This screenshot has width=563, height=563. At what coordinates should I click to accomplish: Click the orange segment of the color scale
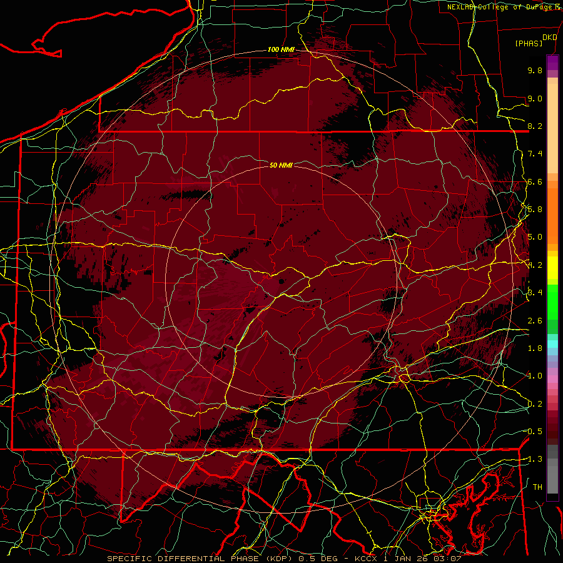point(552,216)
